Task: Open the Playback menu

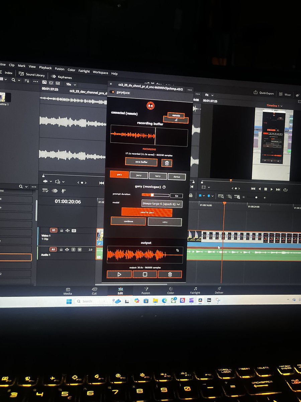Action: click(45, 68)
